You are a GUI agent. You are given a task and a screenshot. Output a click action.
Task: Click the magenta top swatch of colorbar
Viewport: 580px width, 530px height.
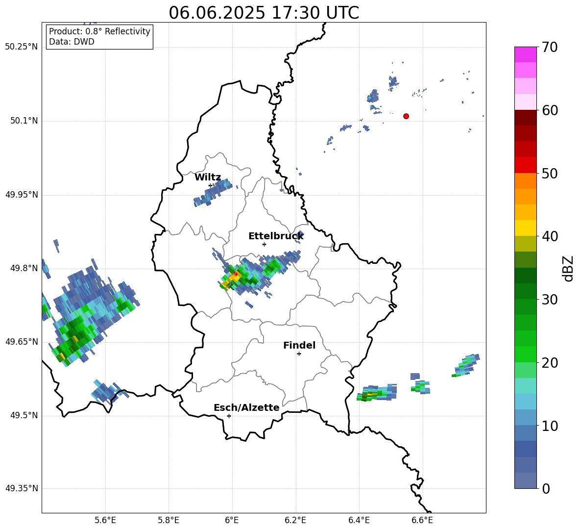click(526, 55)
